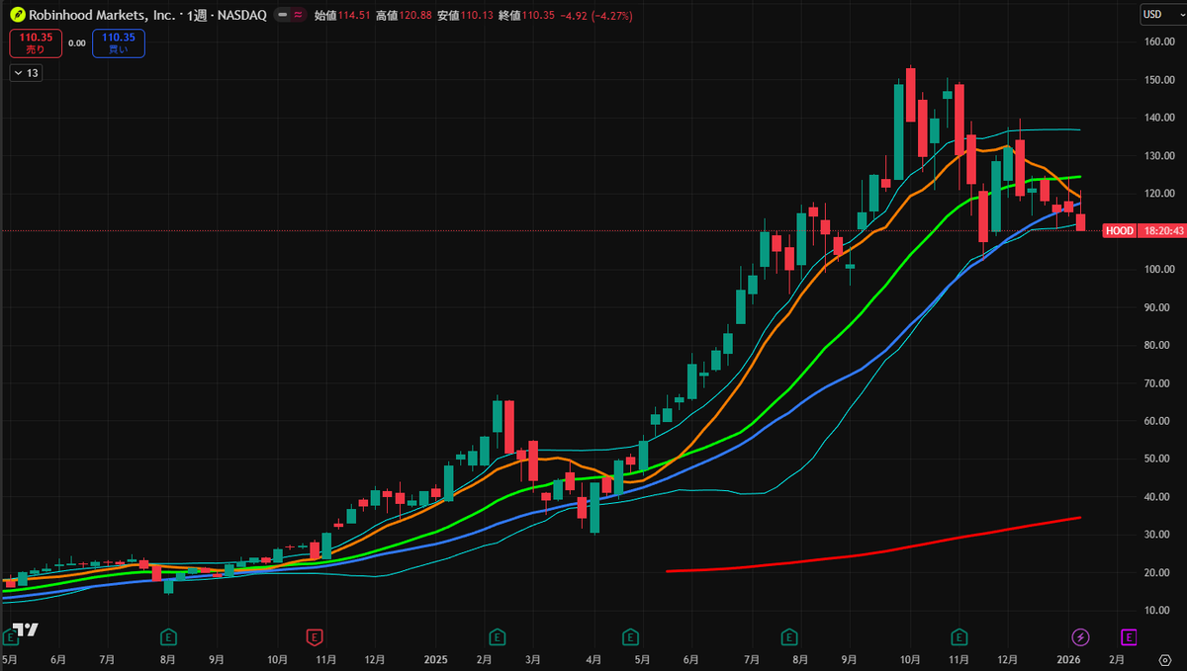The height and width of the screenshot is (671, 1187).
Task: Click the 4月 label on time axis
Action: [x=594, y=658]
